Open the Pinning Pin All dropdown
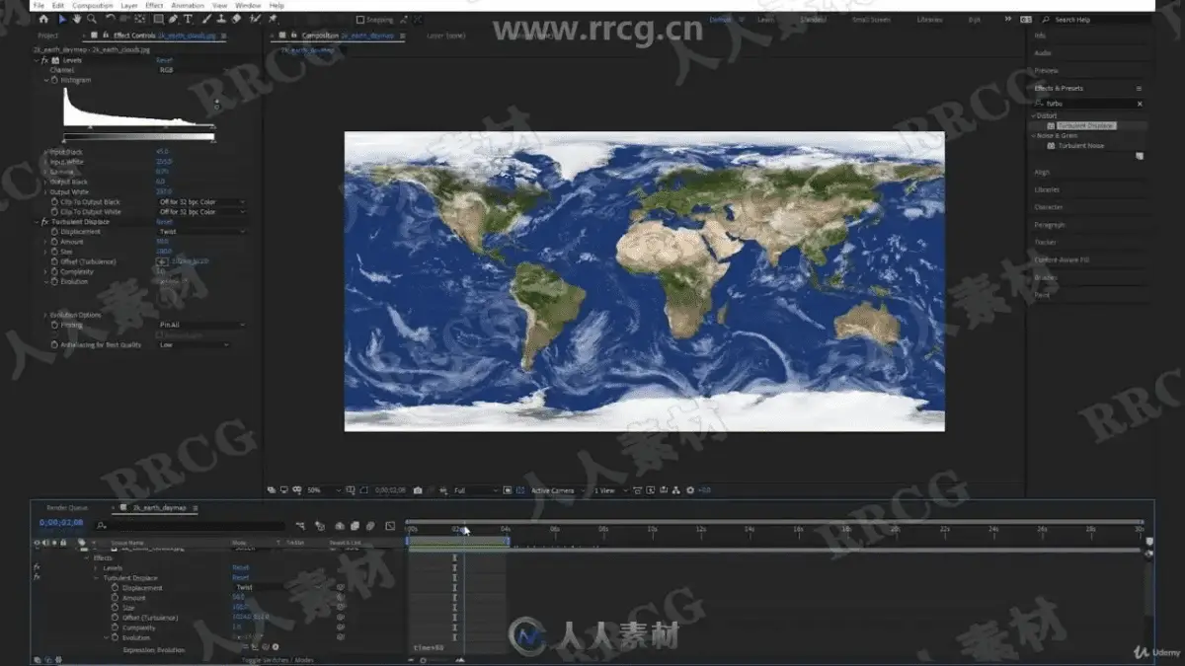This screenshot has height=666, width=1185. [201, 325]
